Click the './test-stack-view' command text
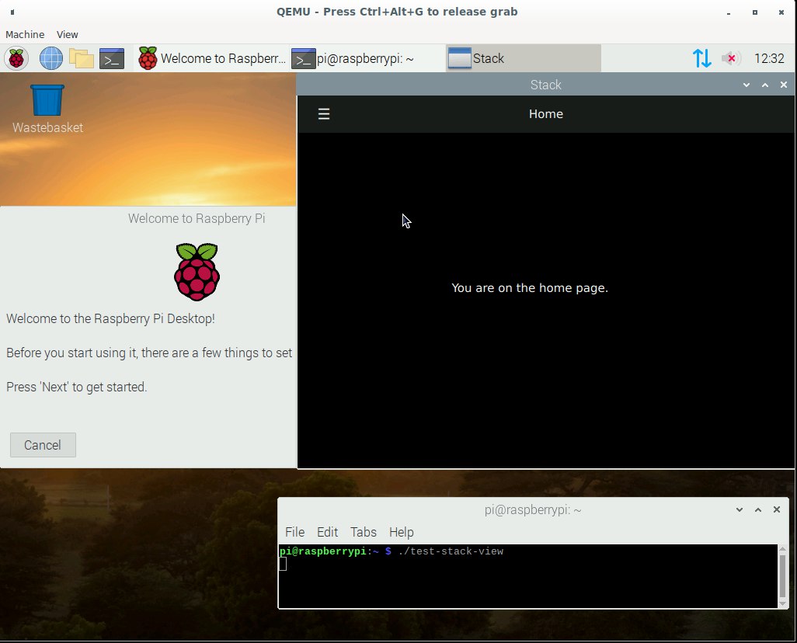This screenshot has height=643, width=797. pos(451,551)
